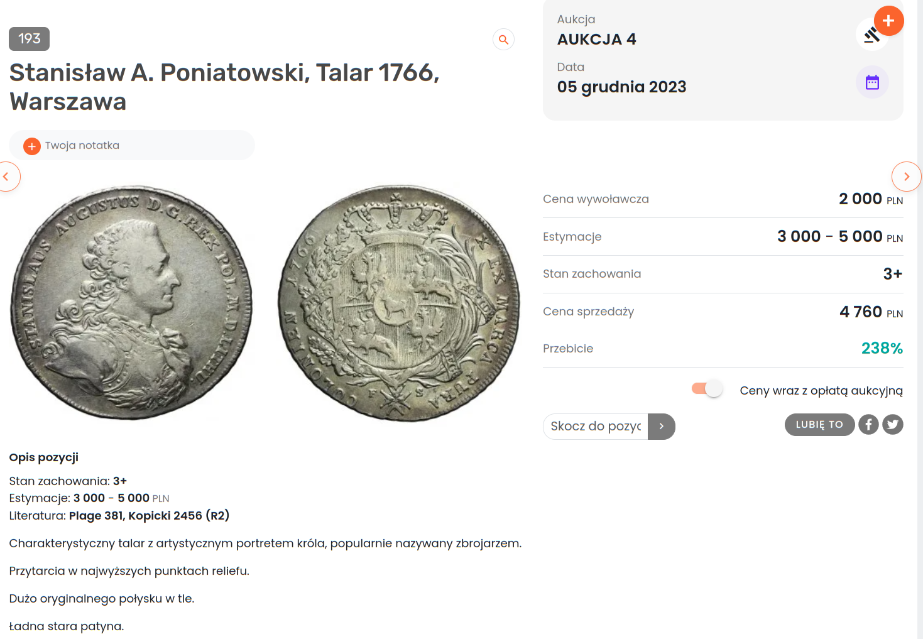
Task: Click the plus icon beside Twoja notatka
Action: (x=32, y=146)
